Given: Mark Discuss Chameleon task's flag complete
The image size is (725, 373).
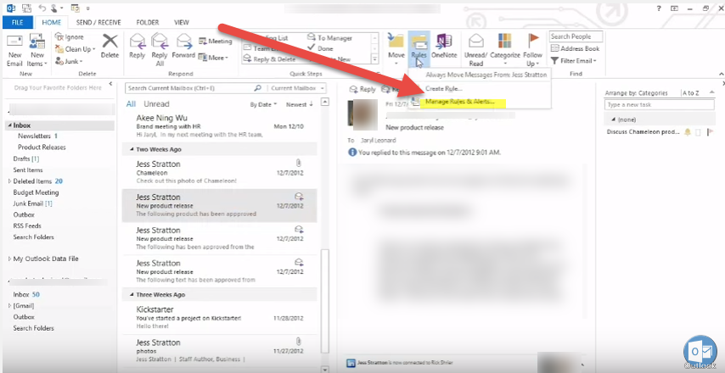Looking at the screenshot, I should (711, 132).
